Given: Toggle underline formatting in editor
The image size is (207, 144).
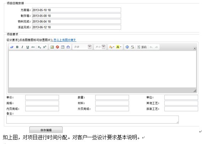Looking at the screenshot, I should (28, 47).
